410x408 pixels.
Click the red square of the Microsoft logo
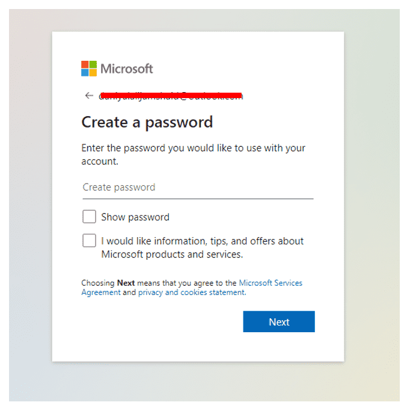click(x=85, y=64)
